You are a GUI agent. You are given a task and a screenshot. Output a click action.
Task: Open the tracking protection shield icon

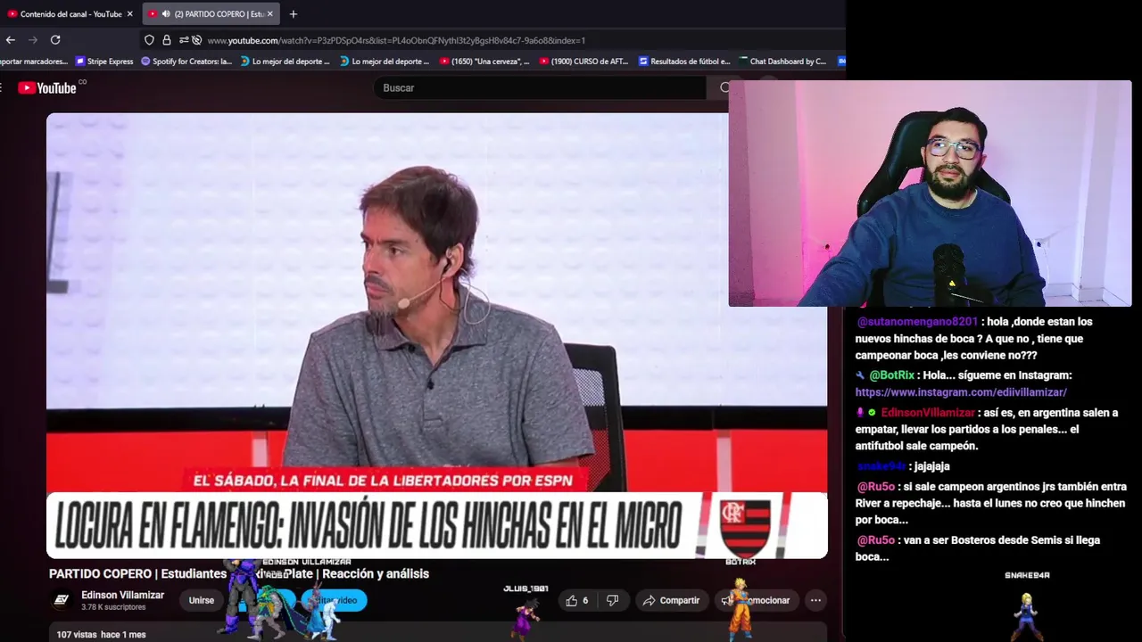click(149, 40)
